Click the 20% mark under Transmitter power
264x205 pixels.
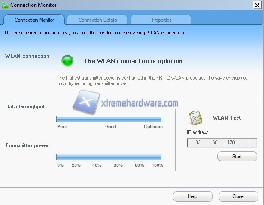(76, 165)
